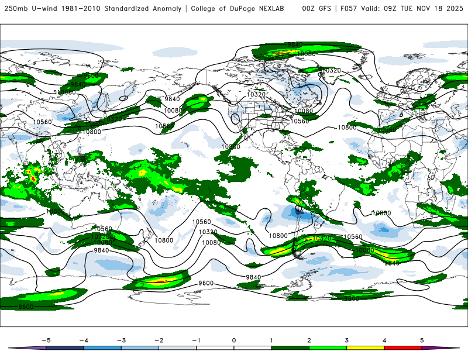Viewport: 468px width, 351px height.
Task: Click the colorbar tick label "-3"
Action: 121,340
